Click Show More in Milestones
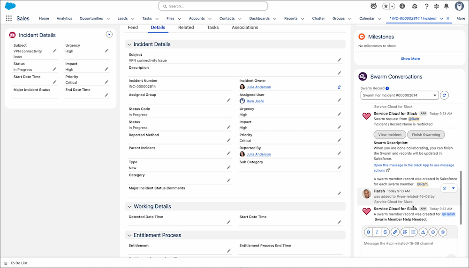 tap(410, 59)
